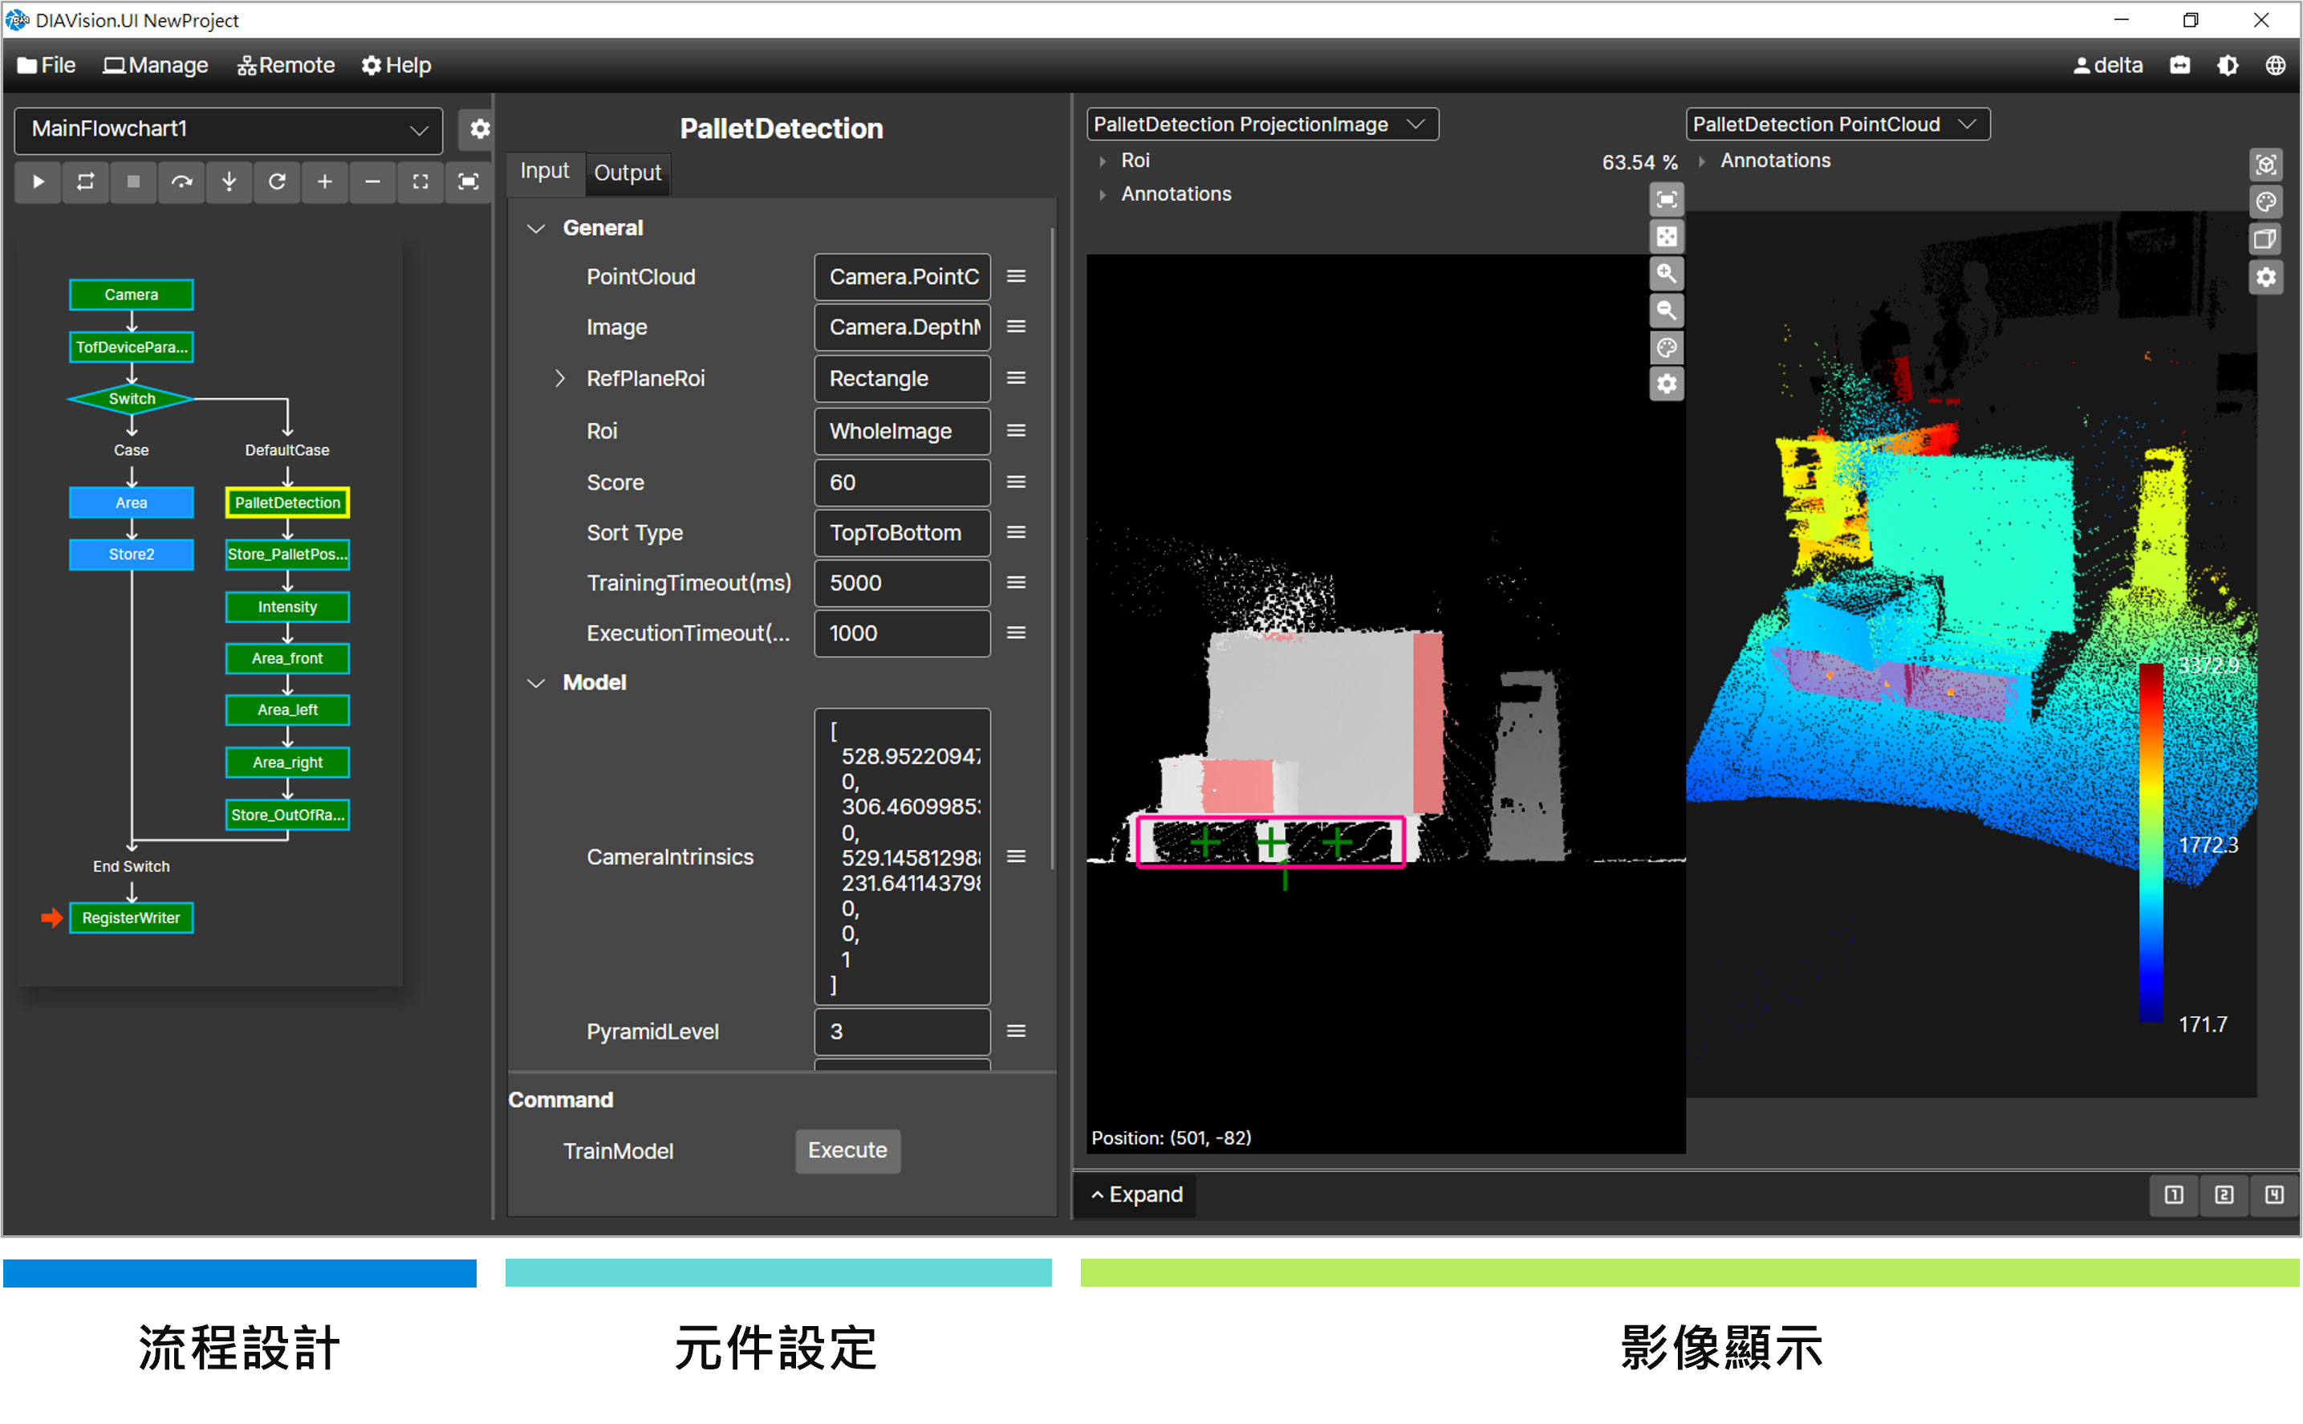
Task: Open color palette icon in point cloud viewer
Action: (2266, 201)
